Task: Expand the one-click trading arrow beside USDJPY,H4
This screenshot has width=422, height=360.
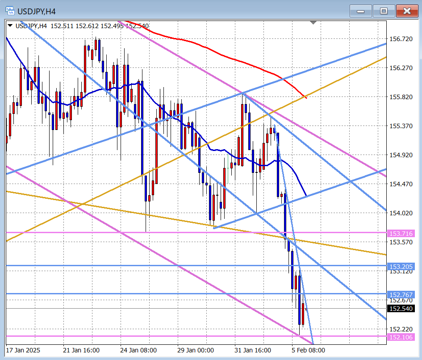Action: coord(10,26)
